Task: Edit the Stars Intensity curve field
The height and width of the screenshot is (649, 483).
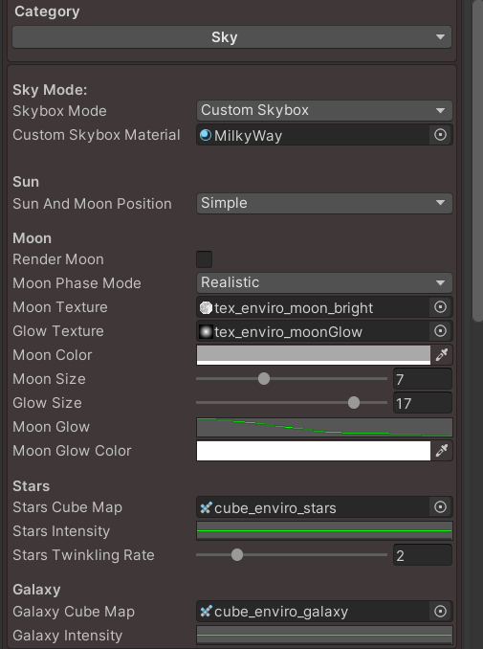Action: coord(324,531)
